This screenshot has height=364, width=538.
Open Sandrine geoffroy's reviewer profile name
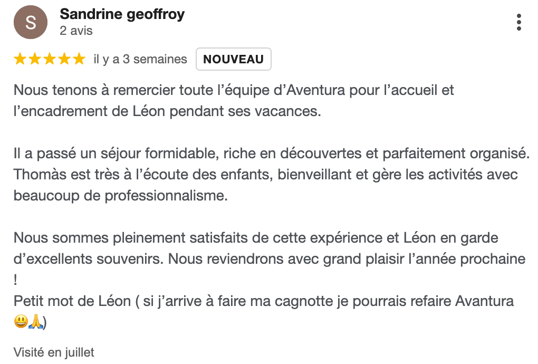click(122, 14)
